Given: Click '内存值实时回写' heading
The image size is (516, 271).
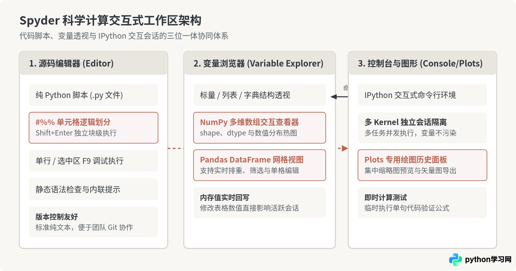Looking at the screenshot, I should [225, 198].
